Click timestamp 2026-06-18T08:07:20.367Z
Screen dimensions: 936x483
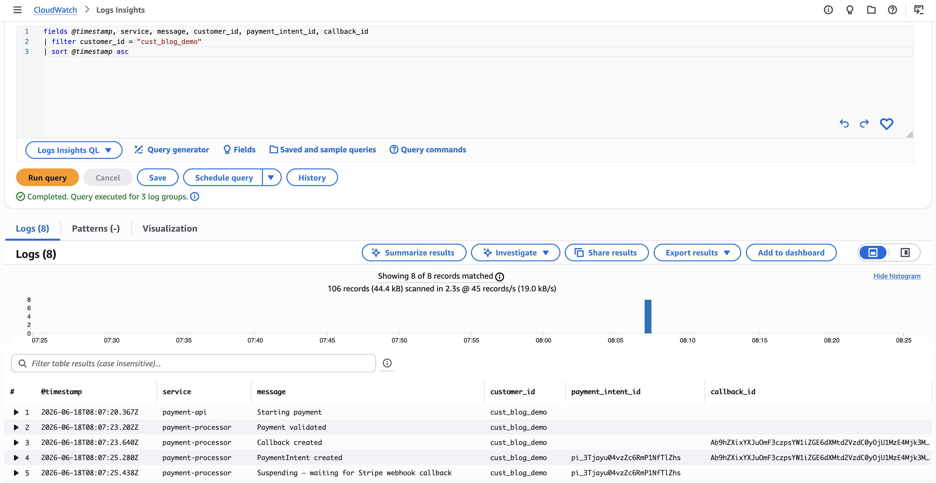click(x=89, y=412)
